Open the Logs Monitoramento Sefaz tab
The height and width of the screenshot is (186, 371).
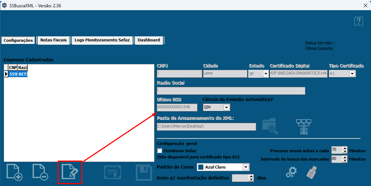tap(102, 40)
